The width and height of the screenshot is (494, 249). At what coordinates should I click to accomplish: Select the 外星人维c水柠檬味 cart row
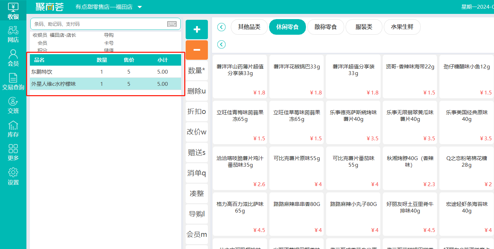[105, 84]
